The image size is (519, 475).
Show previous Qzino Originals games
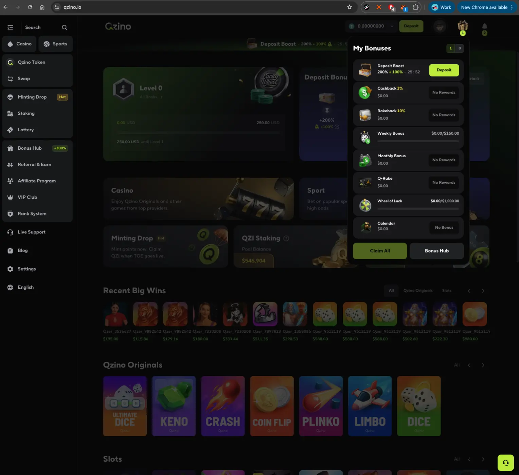pyautogui.click(x=469, y=365)
